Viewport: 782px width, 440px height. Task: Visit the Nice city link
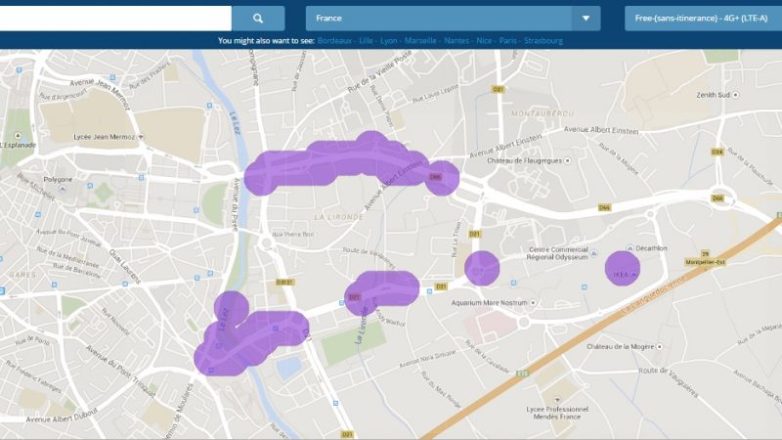[x=484, y=41]
